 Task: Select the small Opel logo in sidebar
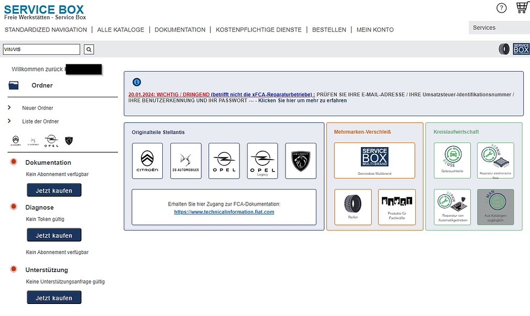51,140
